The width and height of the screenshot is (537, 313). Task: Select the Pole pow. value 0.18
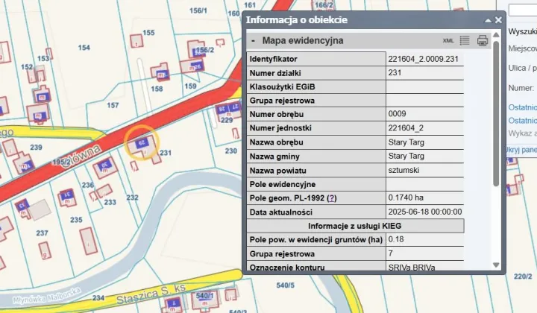(396, 239)
